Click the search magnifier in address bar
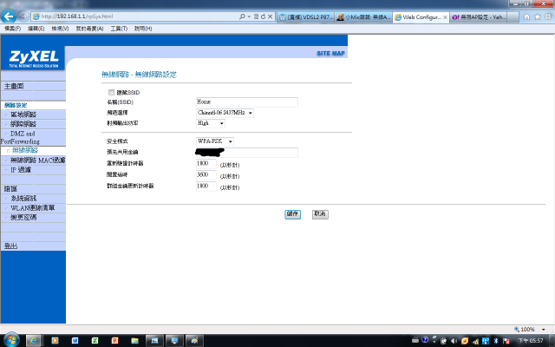 (242, 16)
